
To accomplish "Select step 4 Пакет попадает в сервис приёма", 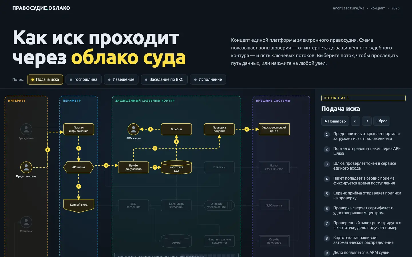I will 363,181.
